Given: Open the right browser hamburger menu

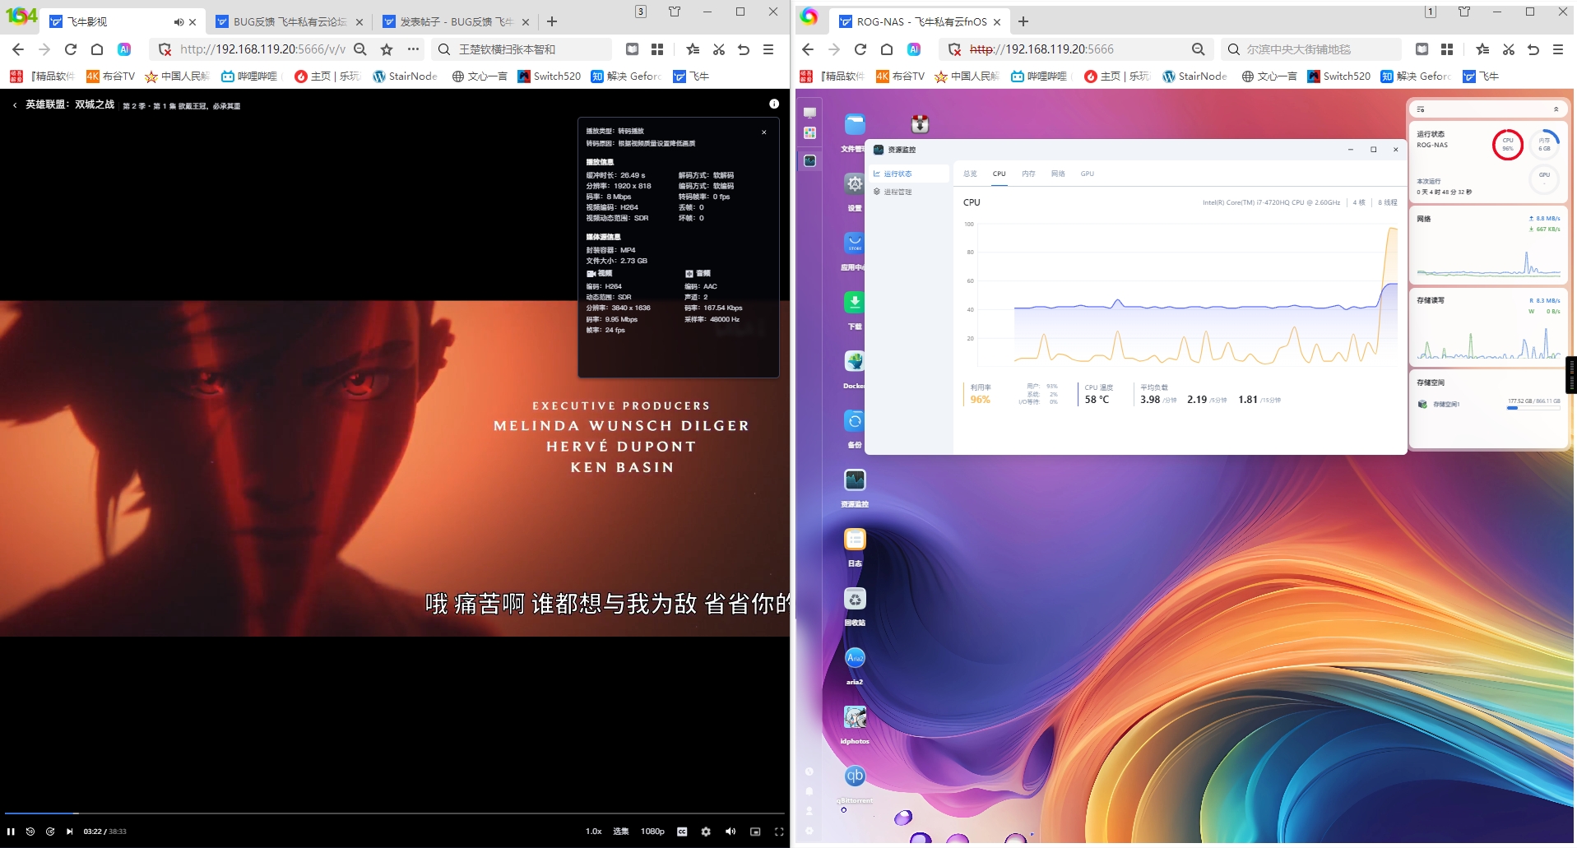Looking at the screenshot, I should click(1558, 49).
